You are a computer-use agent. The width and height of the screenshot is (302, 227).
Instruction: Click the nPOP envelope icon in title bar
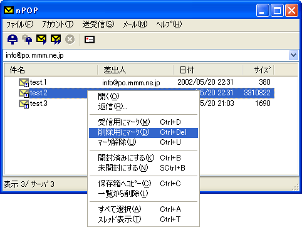click(x=9, y=10)
